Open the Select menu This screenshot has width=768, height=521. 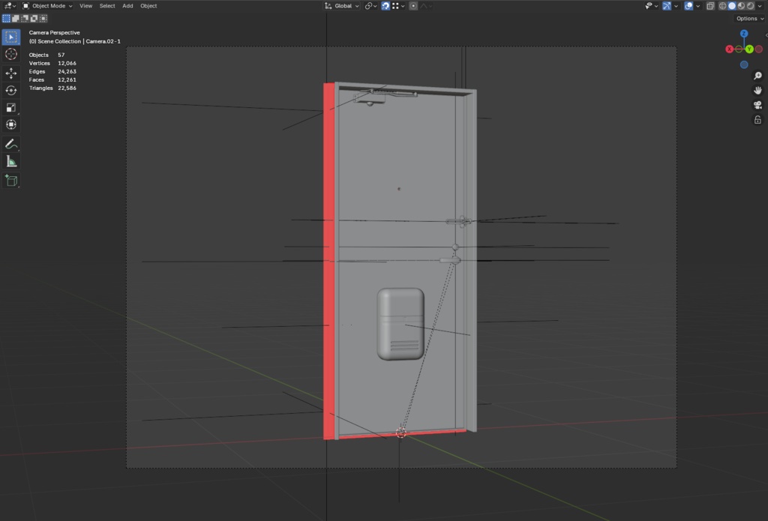tap(107, 6)
